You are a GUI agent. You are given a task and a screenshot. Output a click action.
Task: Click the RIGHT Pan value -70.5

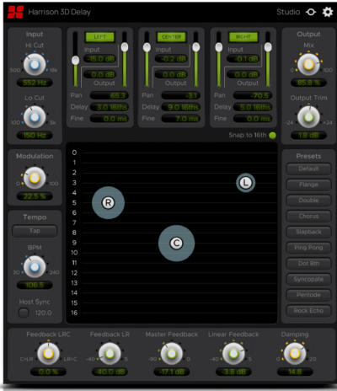point(253,95)
